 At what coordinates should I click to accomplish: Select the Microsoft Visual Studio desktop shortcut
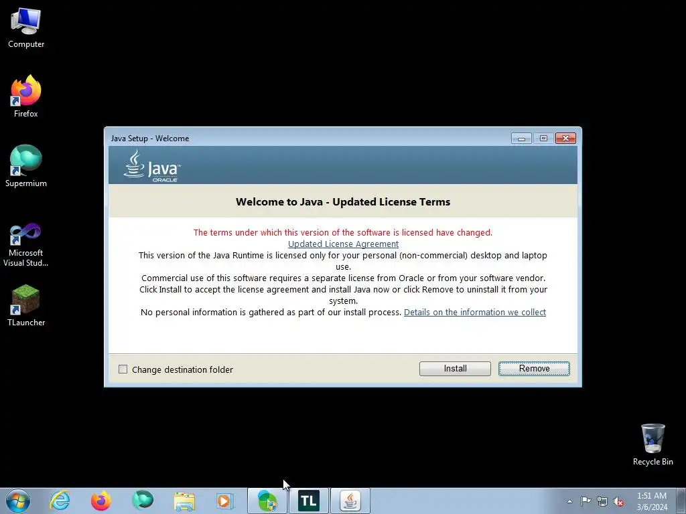coord(26,245)
